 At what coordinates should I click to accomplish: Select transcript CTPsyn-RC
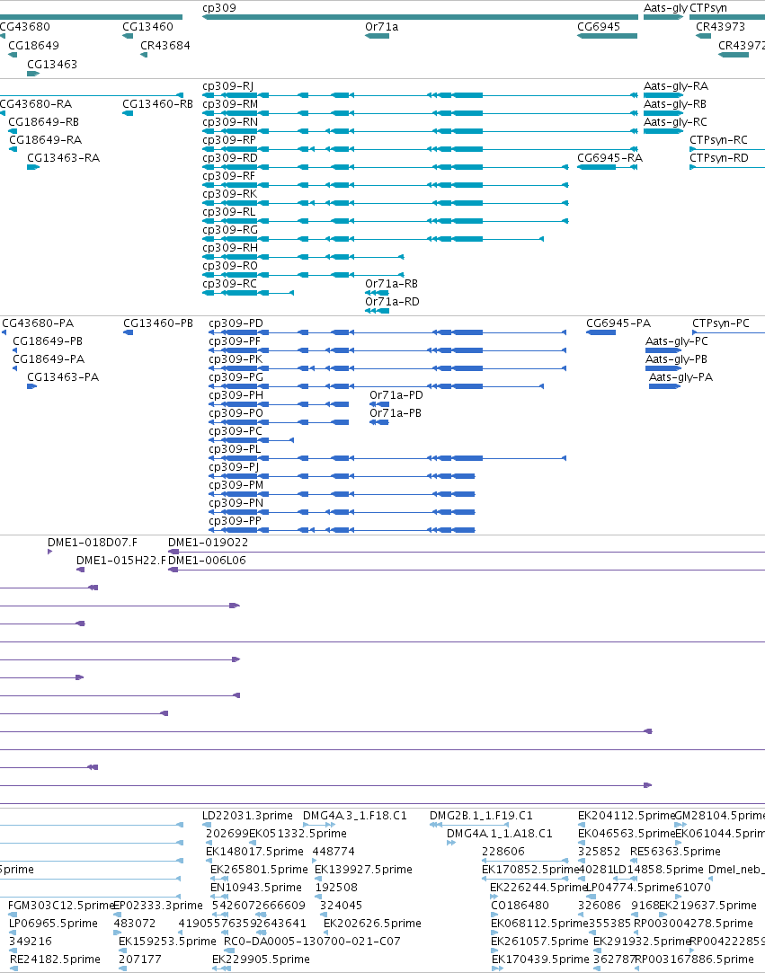[718, 139]
